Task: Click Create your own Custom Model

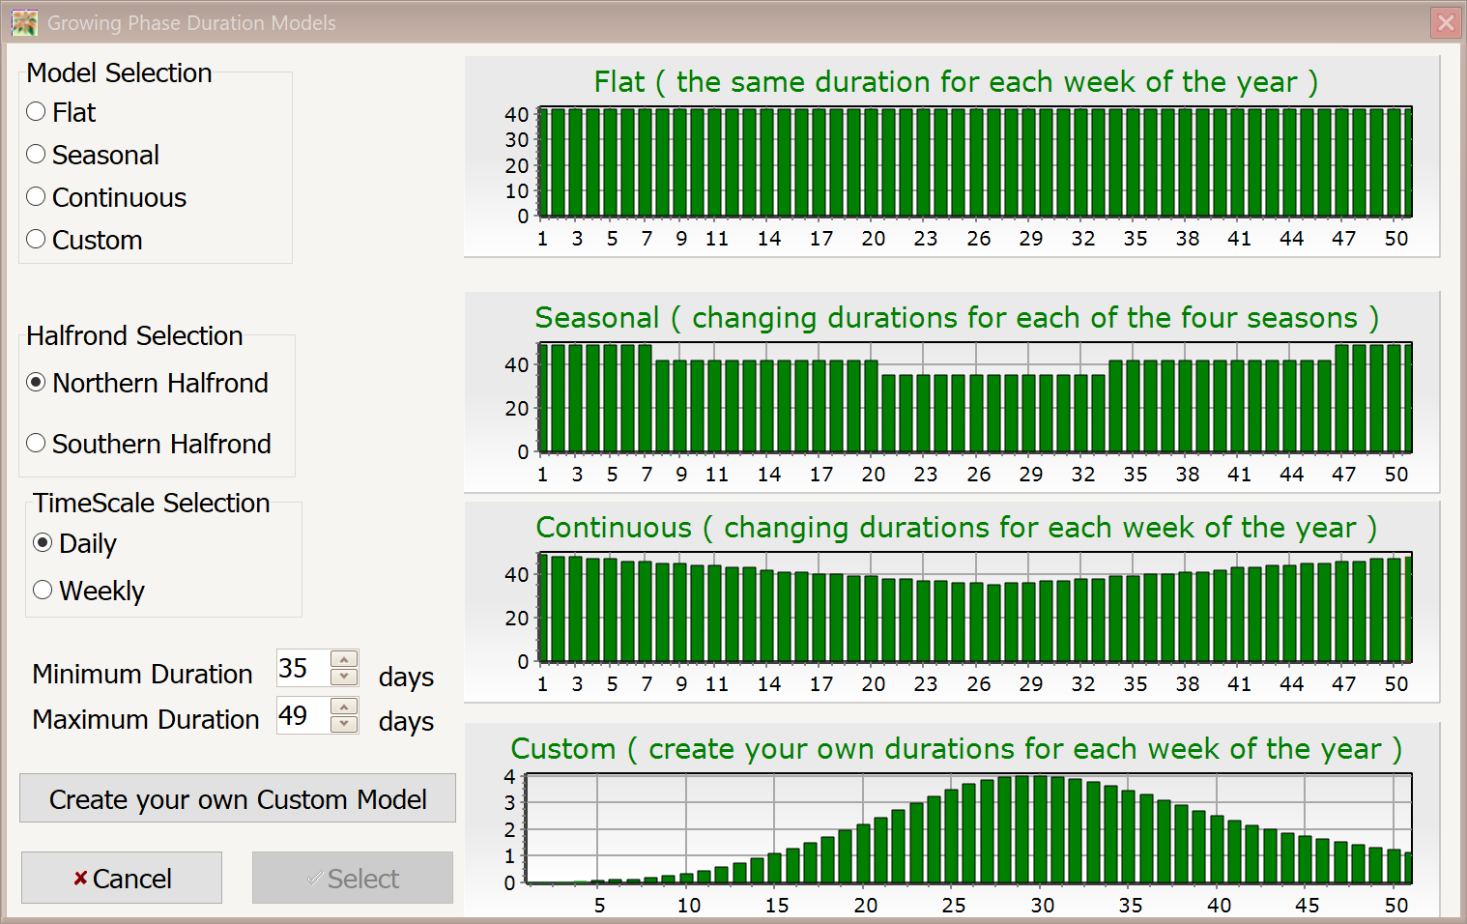Action: pyautogui.click(x=237, y=798)
